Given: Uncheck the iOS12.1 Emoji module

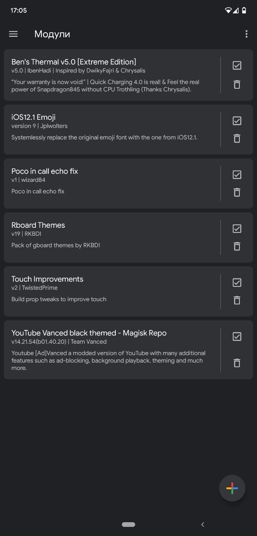Looking at the screenshot, I should [x=237, y=121].
